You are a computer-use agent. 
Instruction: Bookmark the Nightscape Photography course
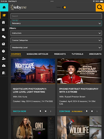pyautogui.click(x=40, y=111)
